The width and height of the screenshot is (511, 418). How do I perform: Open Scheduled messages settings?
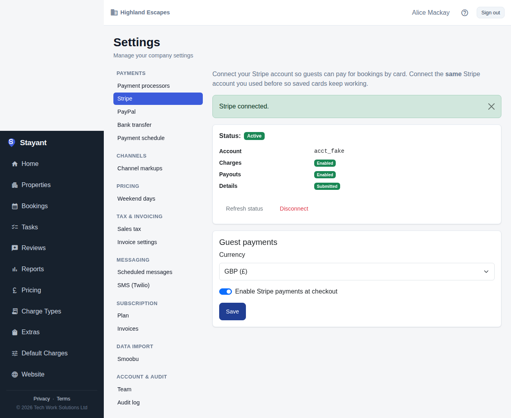pyautogui.click(x=158, y=272)
